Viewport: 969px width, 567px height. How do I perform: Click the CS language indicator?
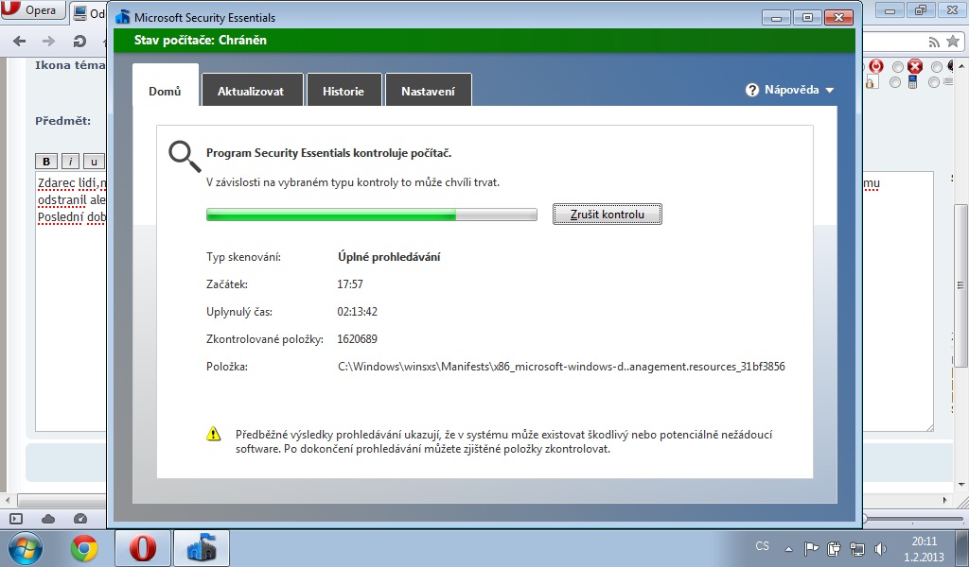(x=762, y=546)
